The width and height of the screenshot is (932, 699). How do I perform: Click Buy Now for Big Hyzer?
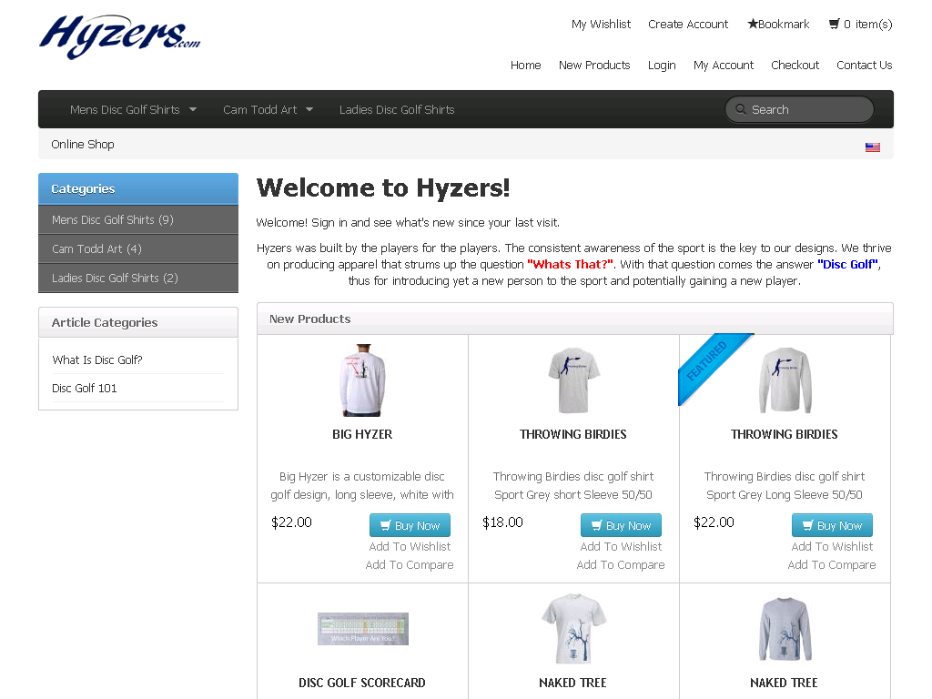[410, 525]
